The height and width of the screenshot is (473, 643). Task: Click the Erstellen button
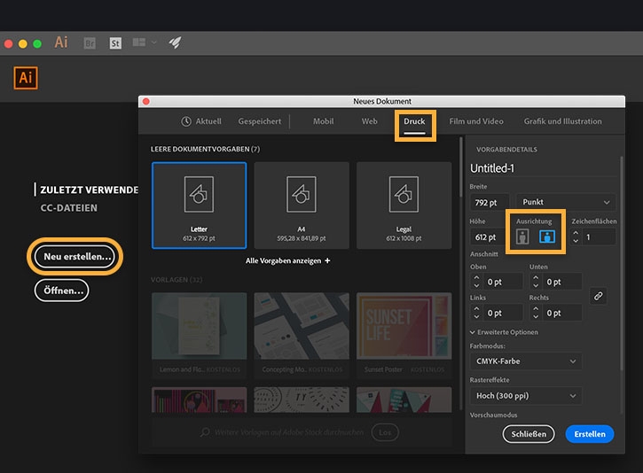(590, 434)
